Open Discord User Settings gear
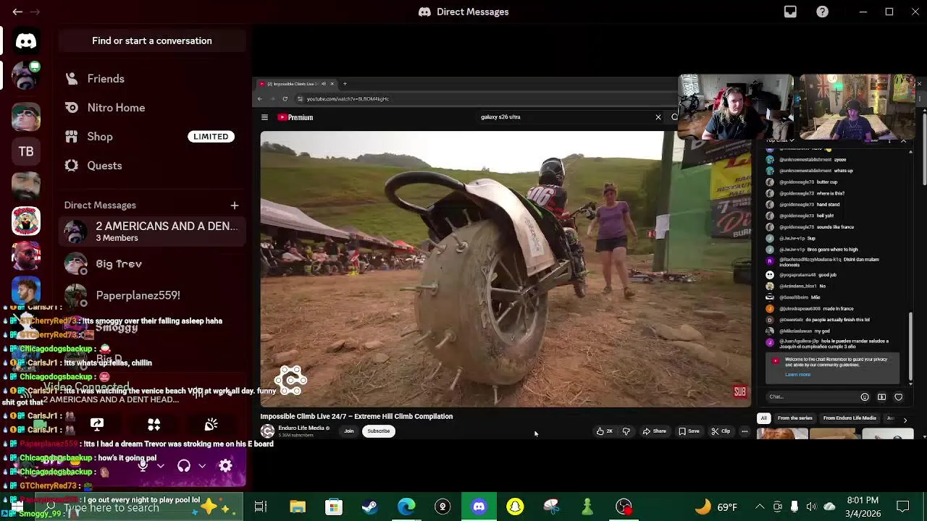Image resolution: width=927 pixels, height=521 pixels. point(225,466)
